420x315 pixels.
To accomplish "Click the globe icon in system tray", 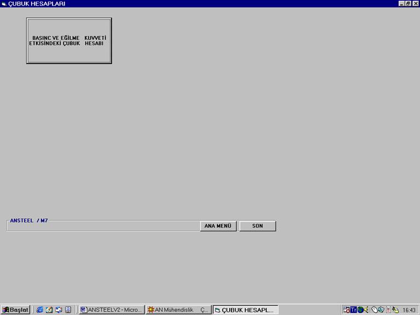I will click(x=360, y=310).
